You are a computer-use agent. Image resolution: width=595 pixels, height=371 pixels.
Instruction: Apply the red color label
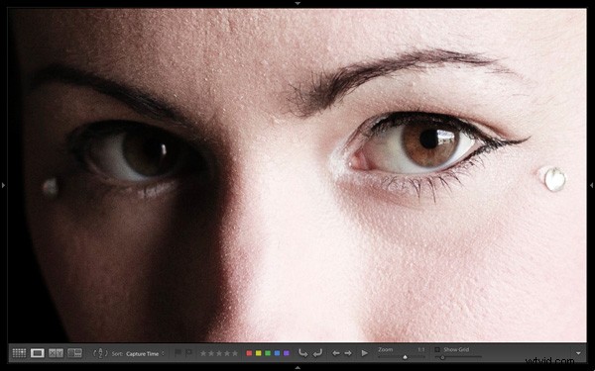pyautogui.click(x=249, y=353)
